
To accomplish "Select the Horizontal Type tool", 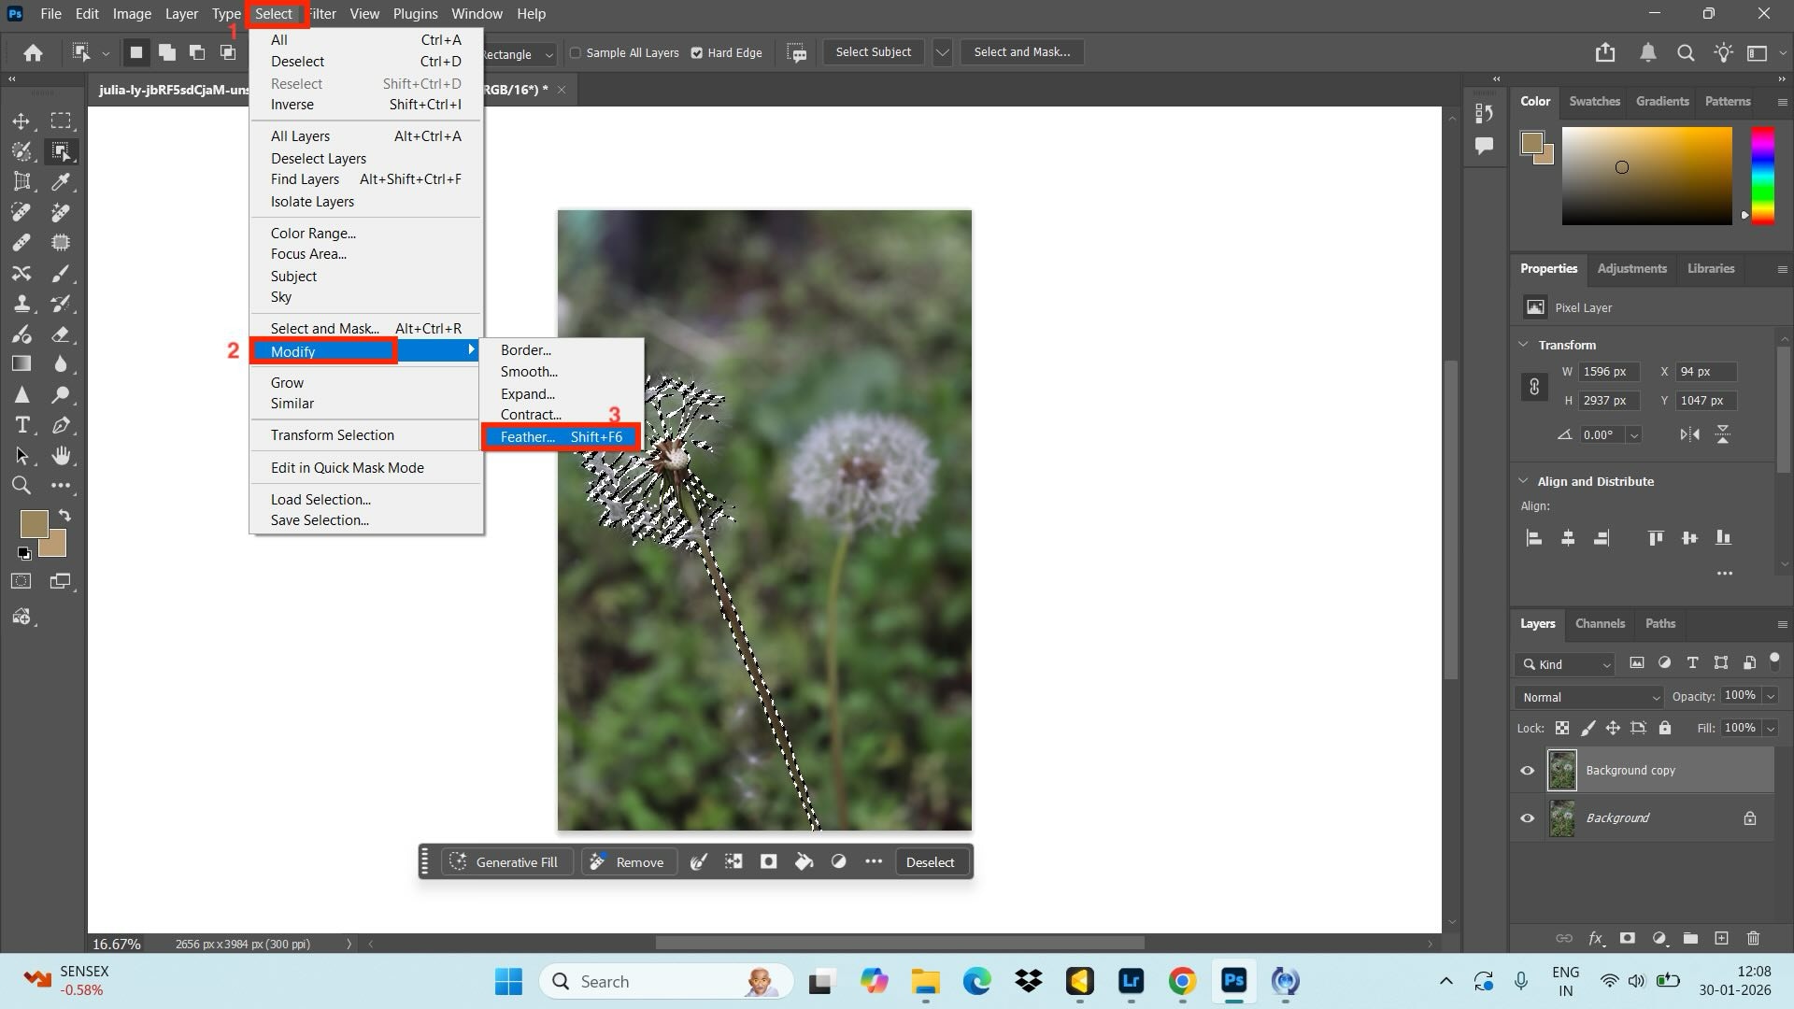I will [22, 424].
